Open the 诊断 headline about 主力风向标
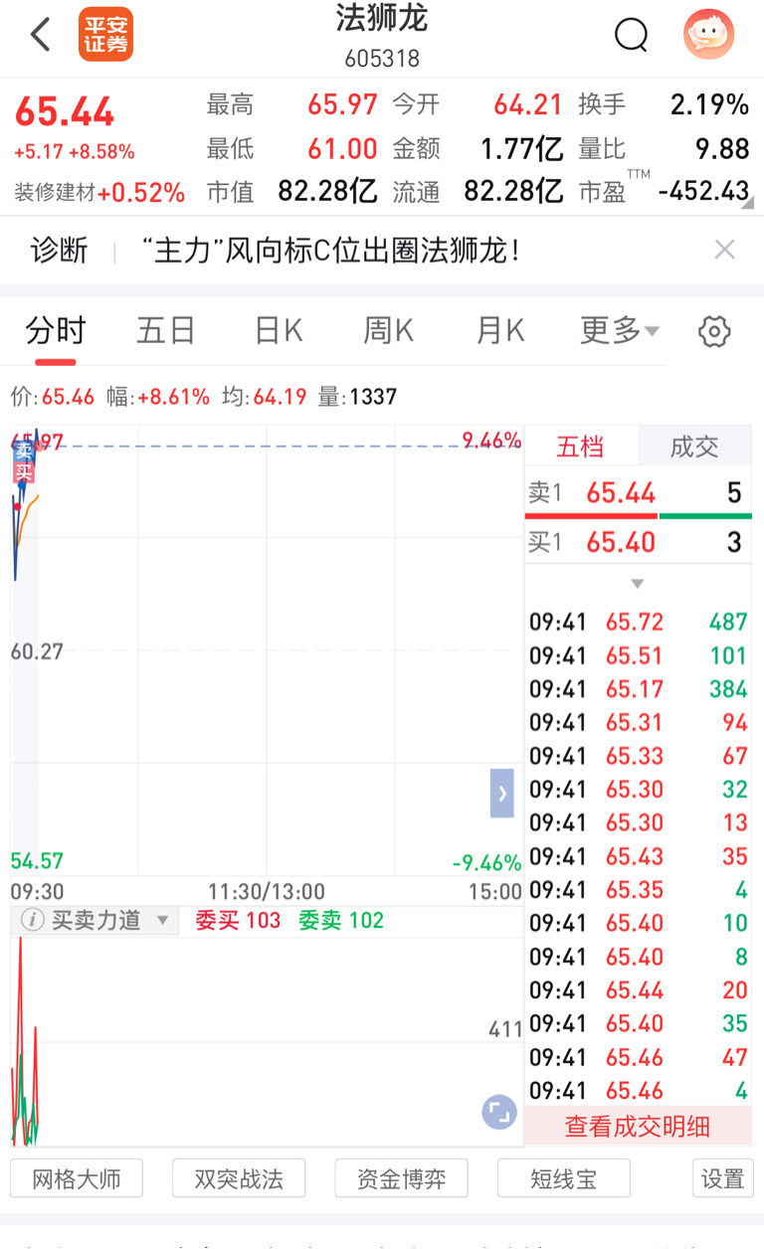The width and height of the screenshot is (764, 1249). (332, 250)
